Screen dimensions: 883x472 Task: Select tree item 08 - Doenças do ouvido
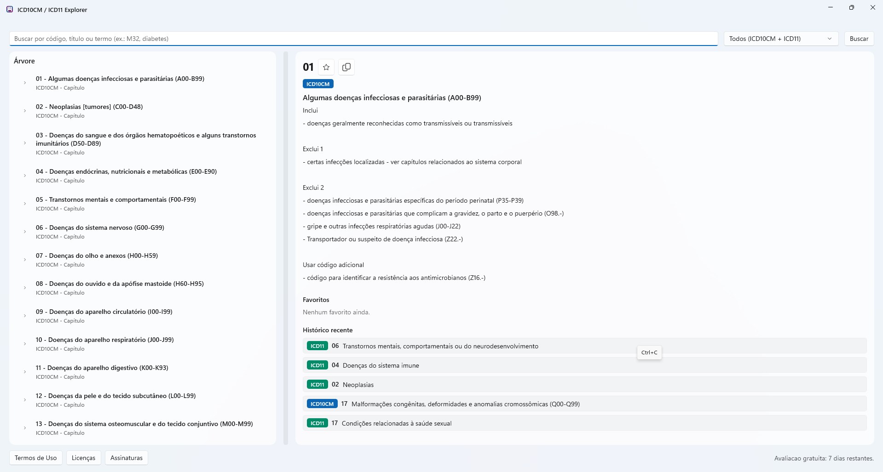point(143,288)
